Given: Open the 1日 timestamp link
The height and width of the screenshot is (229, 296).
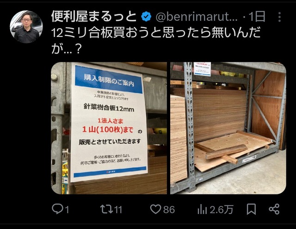Looking at the screenshot, I should (257, 17).
